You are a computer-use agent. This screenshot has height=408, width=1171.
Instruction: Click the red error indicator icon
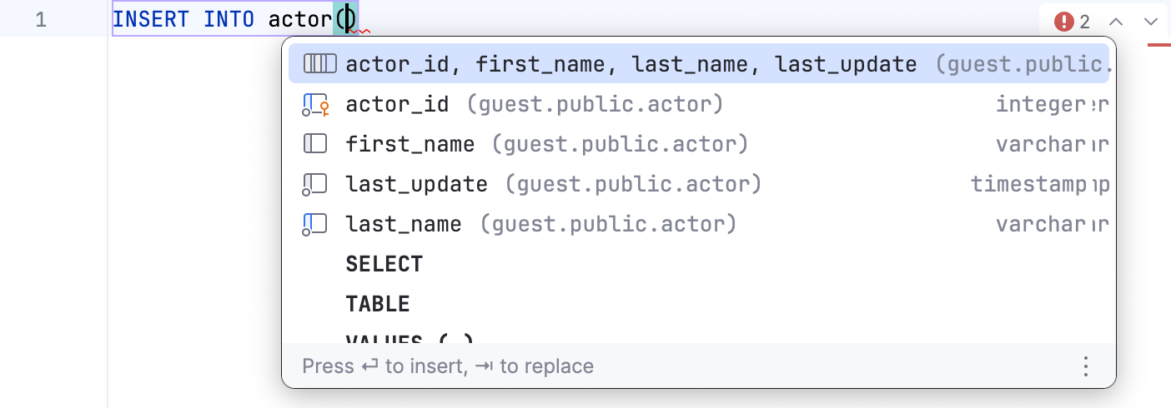pos(1063,22)
